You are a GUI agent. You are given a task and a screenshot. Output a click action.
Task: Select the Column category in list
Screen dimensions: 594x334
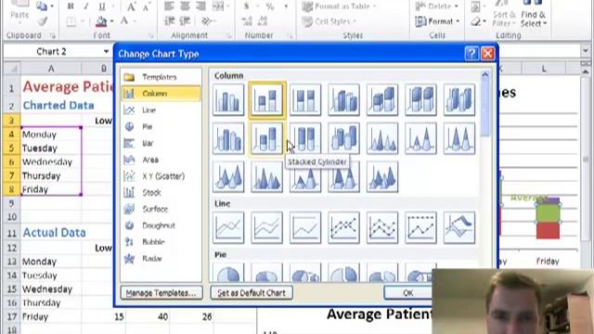coord(161,93)
